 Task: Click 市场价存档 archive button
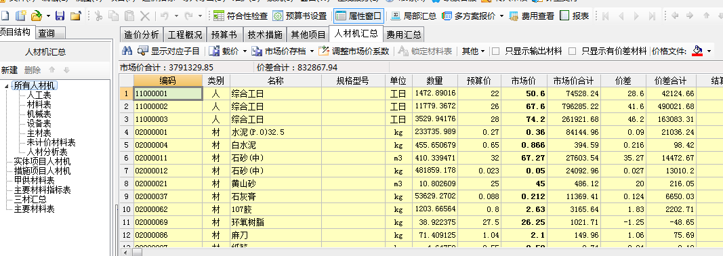pos(279,51)
